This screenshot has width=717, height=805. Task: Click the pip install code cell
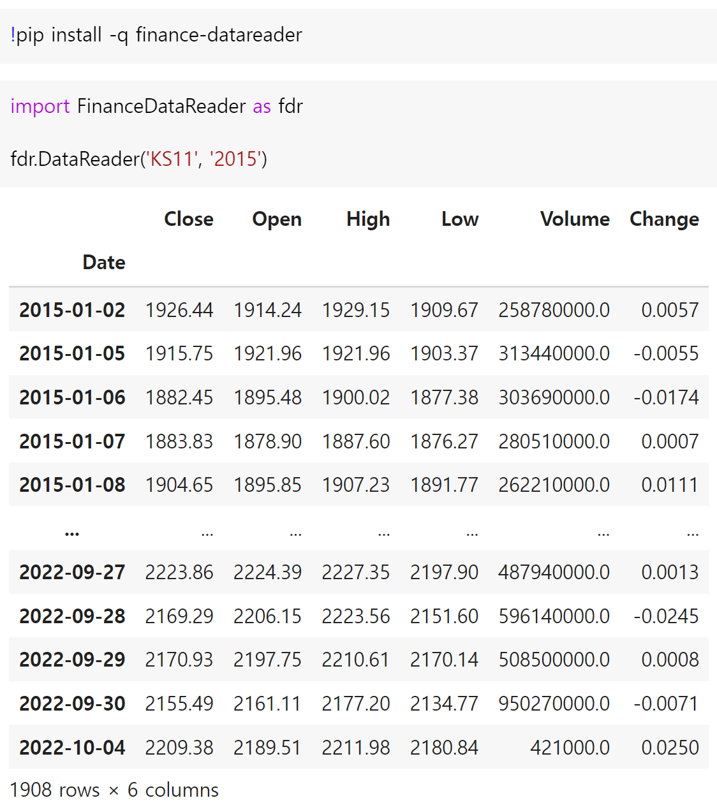[155, 35]
